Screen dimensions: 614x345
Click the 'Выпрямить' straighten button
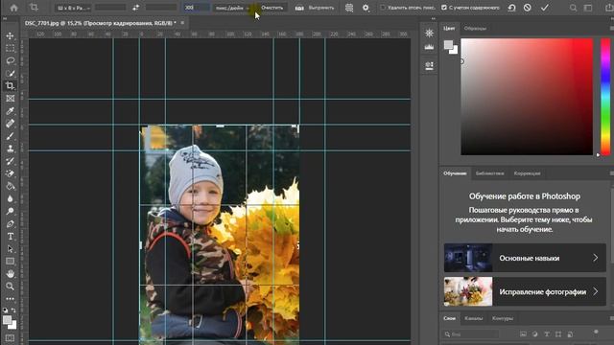click(315, 8)
